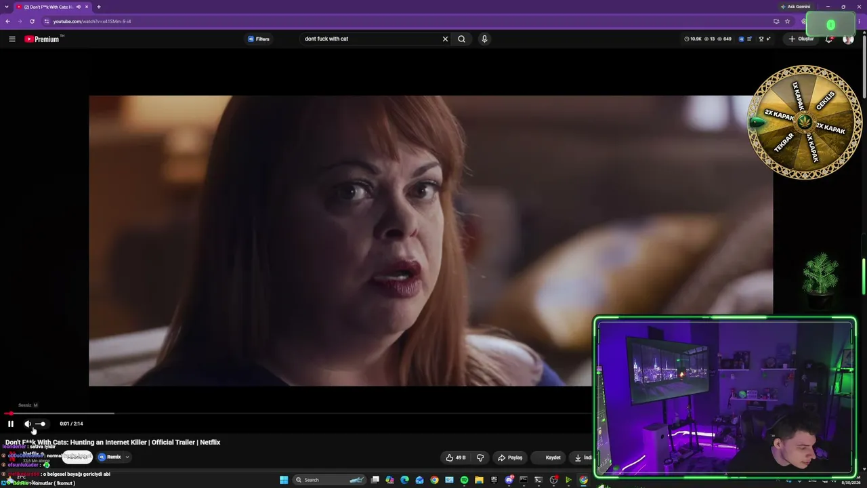Open the Filters button
This screenshot has width=867, height=488.
pyautogui.click(x=259, y=39)
